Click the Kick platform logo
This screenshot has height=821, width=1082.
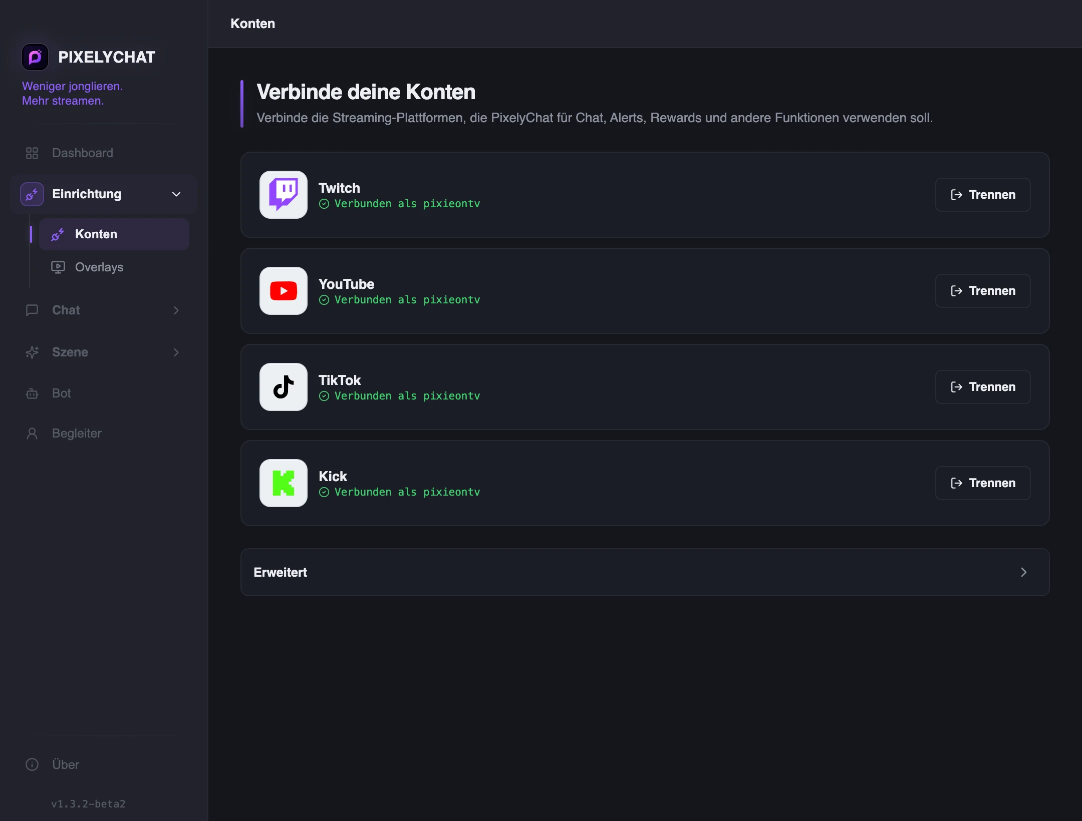point(284,483)
